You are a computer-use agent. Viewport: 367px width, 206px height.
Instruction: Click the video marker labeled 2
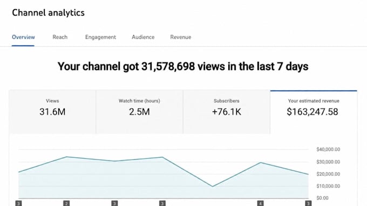66,203
